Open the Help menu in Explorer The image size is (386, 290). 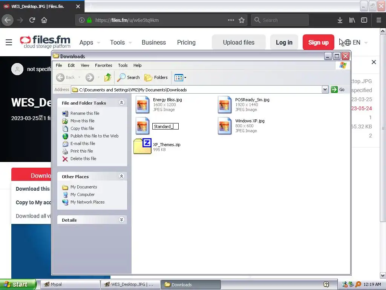(x=137, y=65)
